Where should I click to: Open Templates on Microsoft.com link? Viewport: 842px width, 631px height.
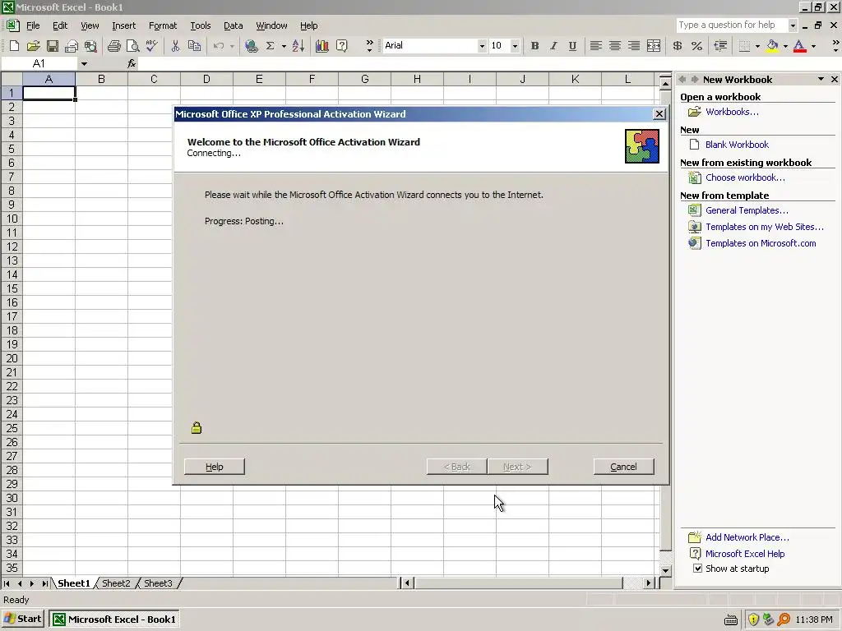(761, 243)
